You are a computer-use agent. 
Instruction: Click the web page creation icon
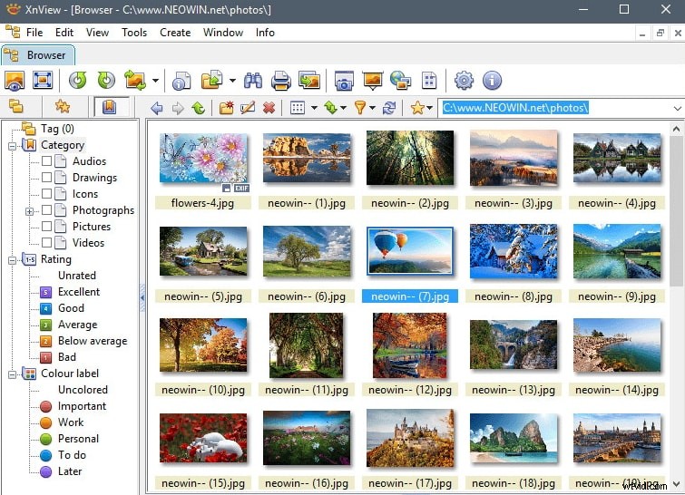pyautogui.click(x=401, y=81)
